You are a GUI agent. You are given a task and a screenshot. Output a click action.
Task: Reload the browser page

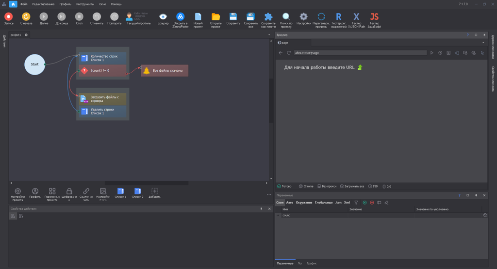click(x=289, y=53)
